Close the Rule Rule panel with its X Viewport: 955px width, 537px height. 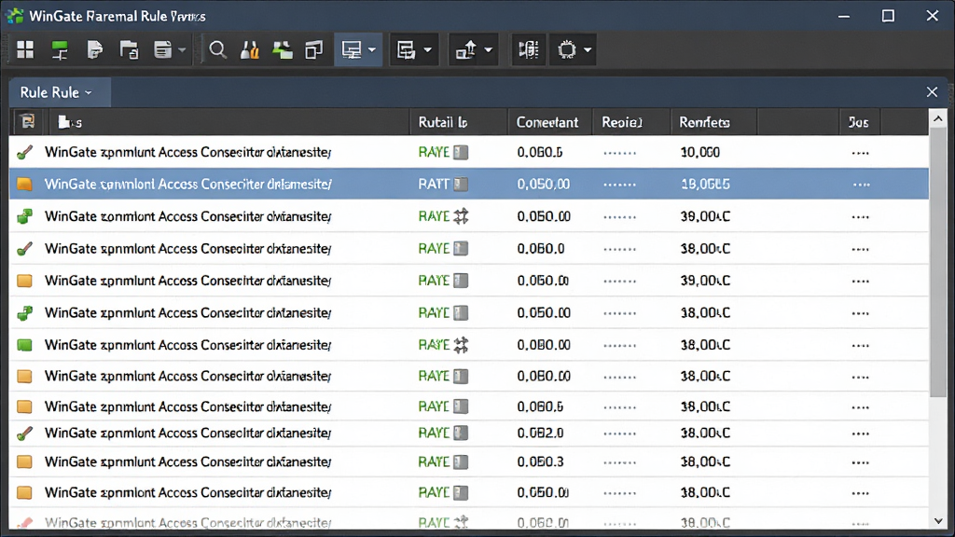point(932,92)
